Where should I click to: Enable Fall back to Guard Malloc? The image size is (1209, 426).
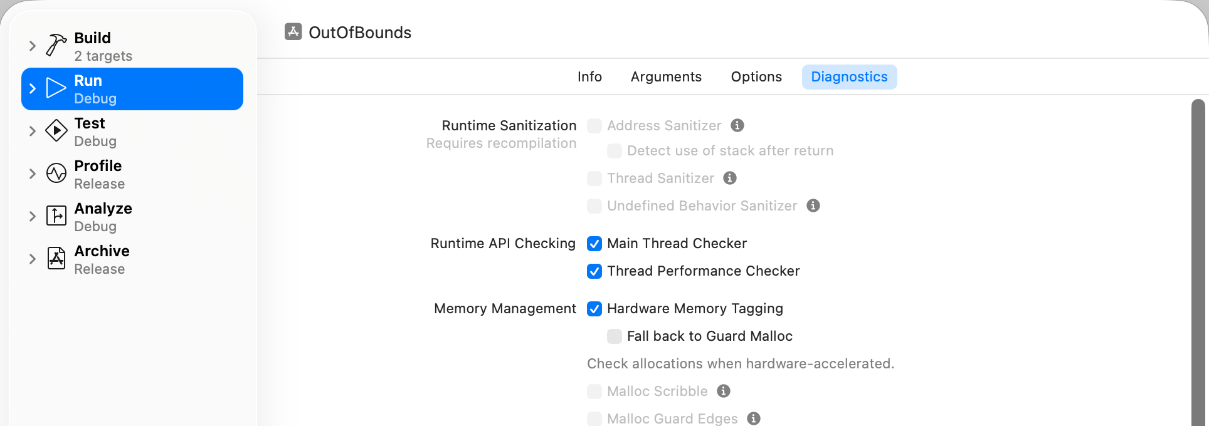point(615,336)
